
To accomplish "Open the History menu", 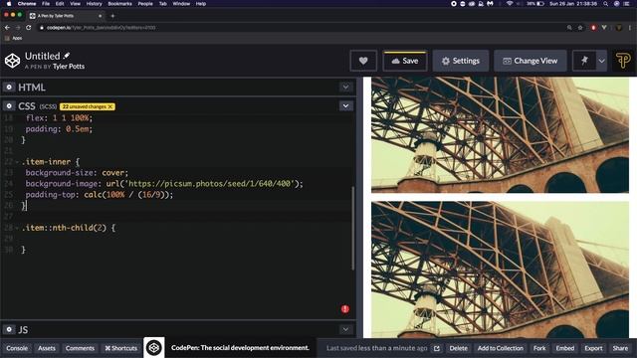I will tap(94, 4).
